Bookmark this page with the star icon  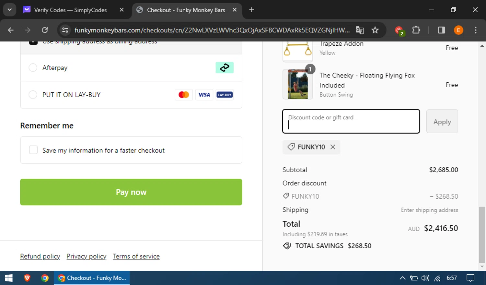pyautogui.click(x=375, y=30)
